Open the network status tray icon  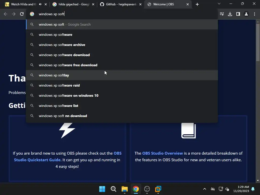point(221,189)
